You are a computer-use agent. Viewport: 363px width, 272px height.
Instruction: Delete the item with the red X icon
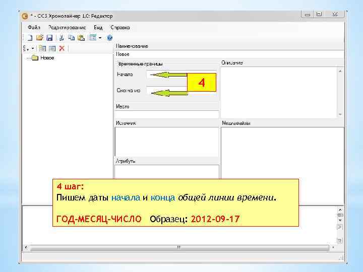coord(62,48)
